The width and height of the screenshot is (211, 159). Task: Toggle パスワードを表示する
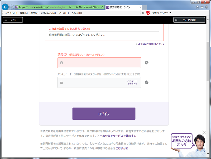(x=132, y=82)
